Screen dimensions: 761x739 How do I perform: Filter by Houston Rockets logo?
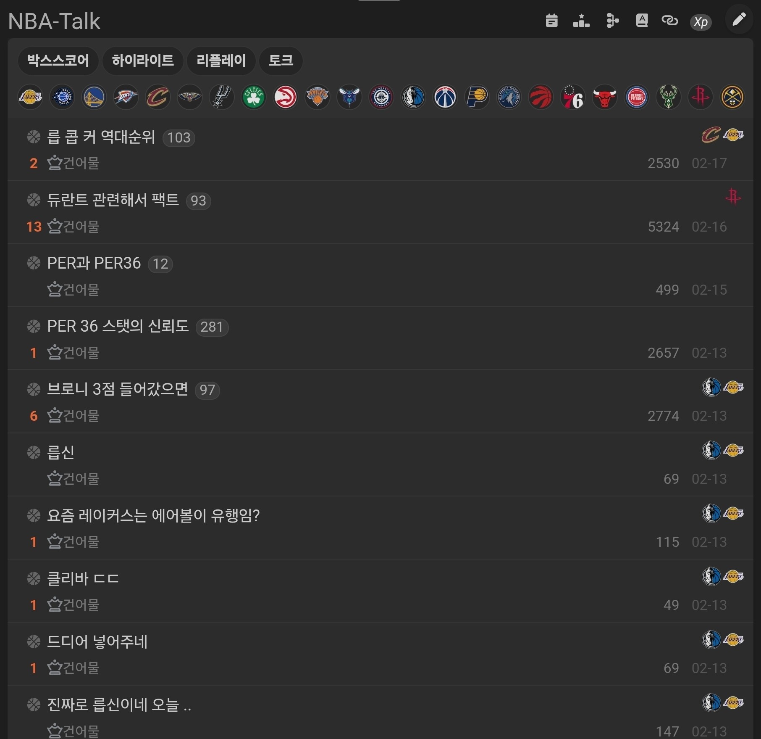(701, 97)
